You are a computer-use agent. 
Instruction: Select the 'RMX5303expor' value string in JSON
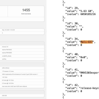[89, 73]
